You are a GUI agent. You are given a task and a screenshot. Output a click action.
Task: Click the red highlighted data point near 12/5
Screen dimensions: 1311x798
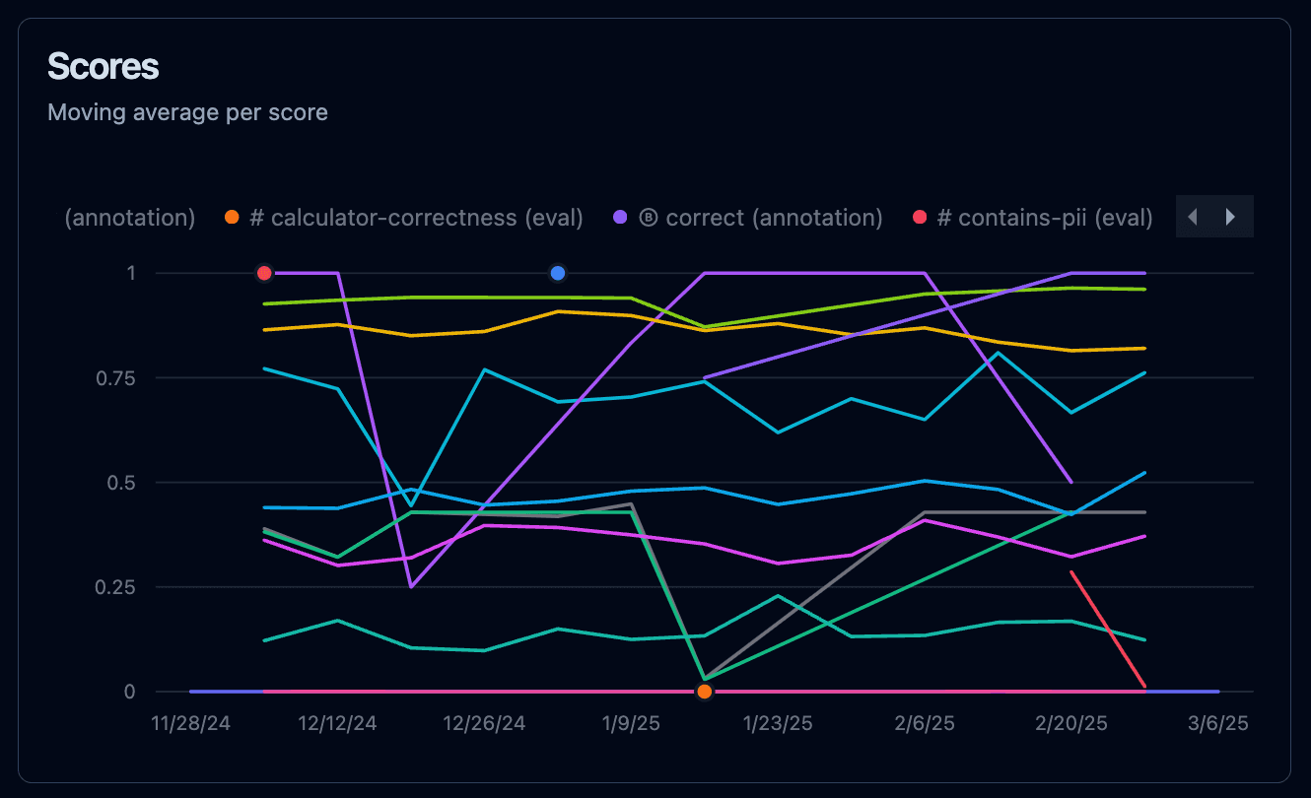264,273
